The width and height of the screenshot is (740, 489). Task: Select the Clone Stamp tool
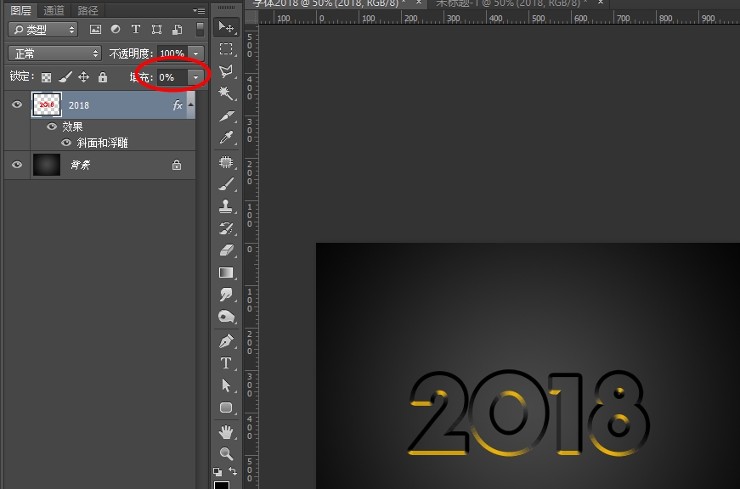pyautogui.click(x=226, y=206)
